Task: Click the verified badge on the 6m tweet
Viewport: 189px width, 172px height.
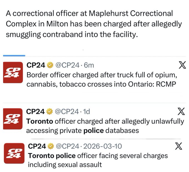Action: tap(50, 65)
